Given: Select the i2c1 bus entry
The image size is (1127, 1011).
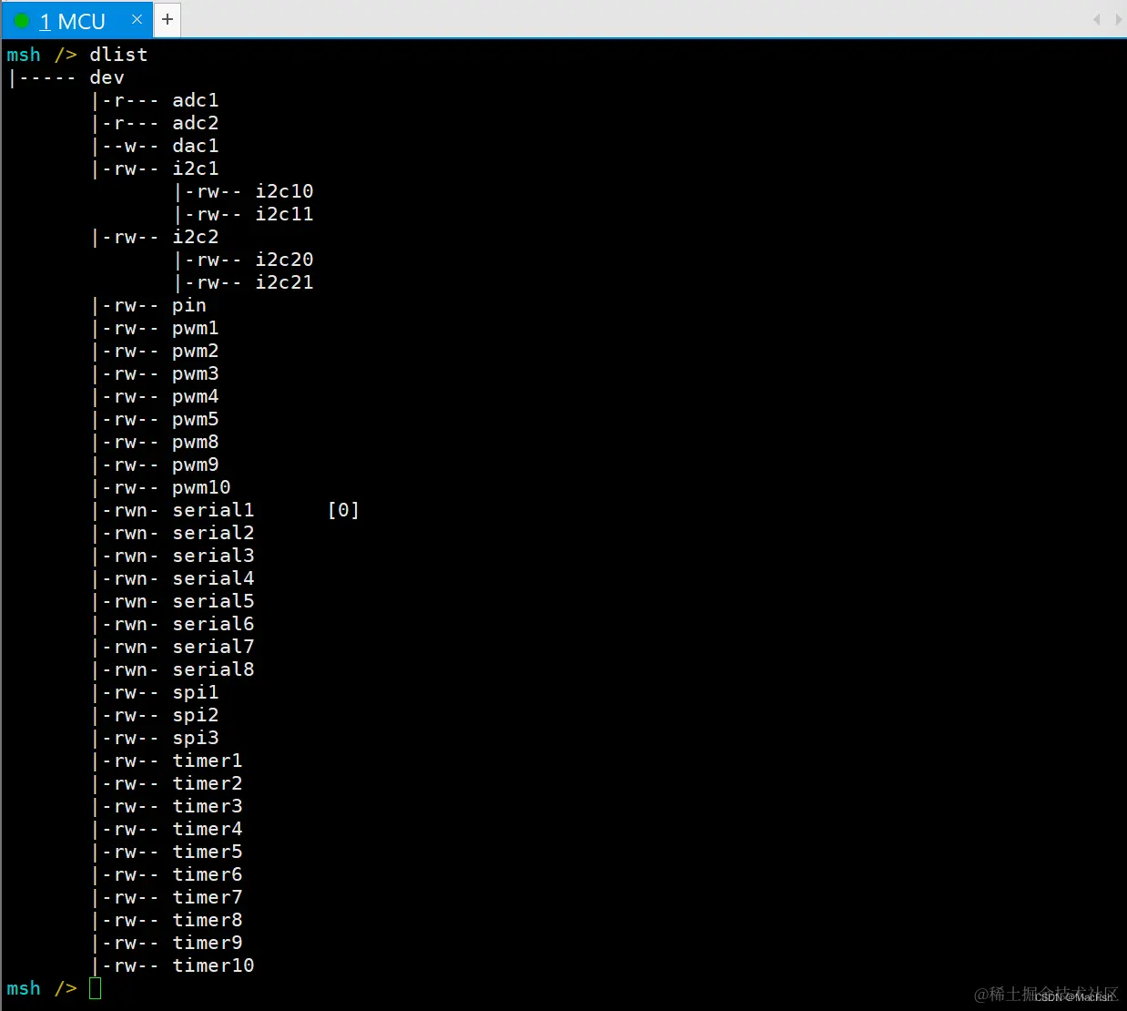Looking at the screenshot, I should 196,168.
